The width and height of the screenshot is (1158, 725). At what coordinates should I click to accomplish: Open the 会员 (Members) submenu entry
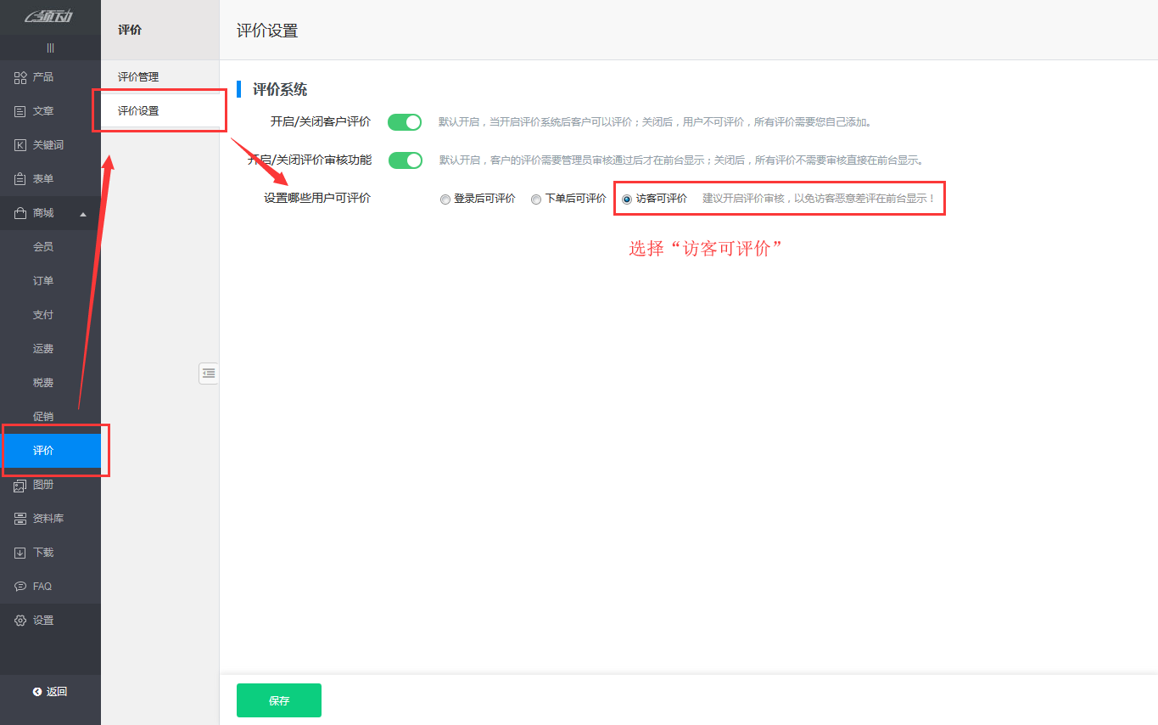42,246
